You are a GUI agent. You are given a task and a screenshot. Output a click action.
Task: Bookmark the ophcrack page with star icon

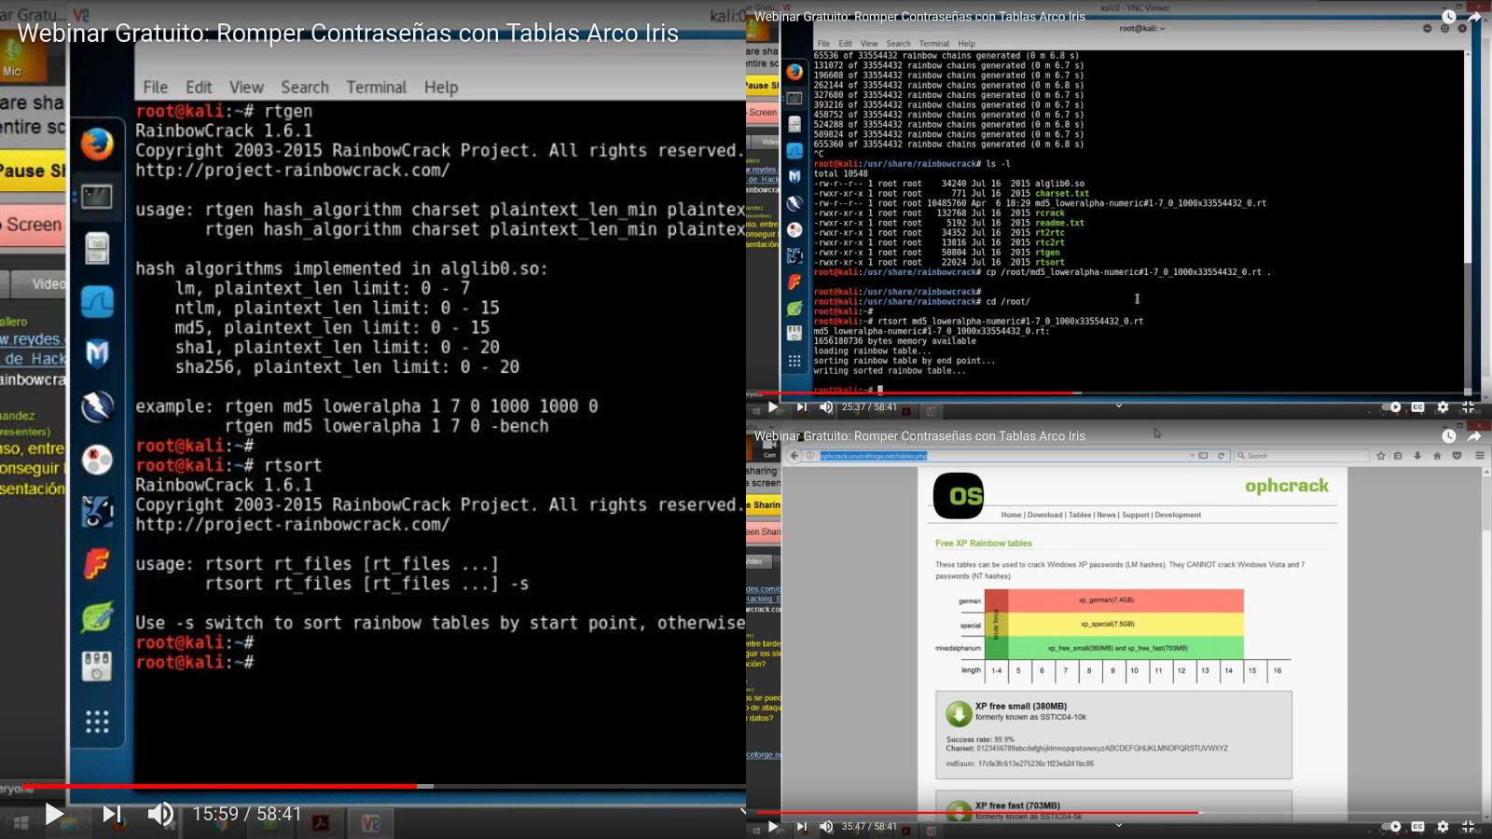[1381, 456]
